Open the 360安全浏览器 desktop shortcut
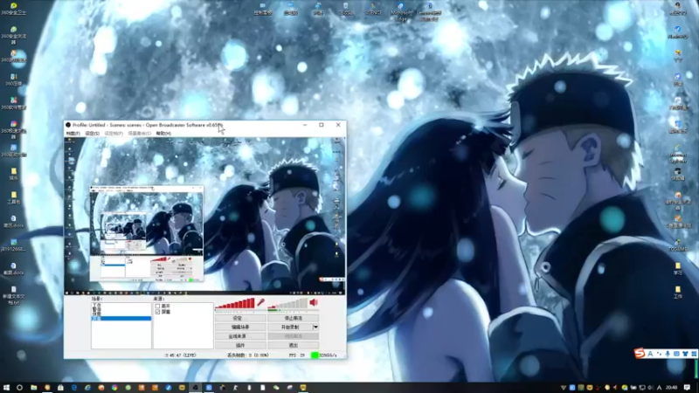Screen dimensions: 699x393 tap(13, 36)
